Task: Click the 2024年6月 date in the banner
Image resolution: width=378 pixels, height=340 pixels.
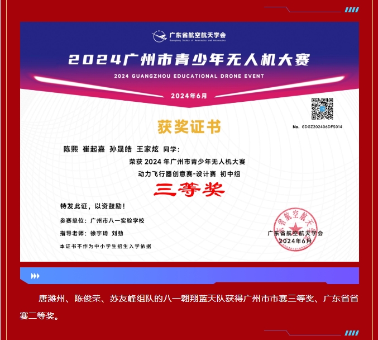Action: [x=189, y=96]
